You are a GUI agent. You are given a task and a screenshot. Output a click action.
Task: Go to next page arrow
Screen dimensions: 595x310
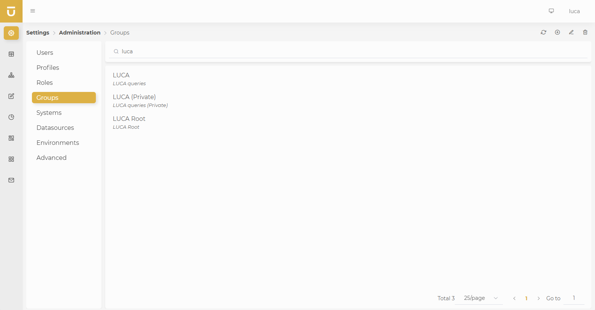tap(539, 298)
